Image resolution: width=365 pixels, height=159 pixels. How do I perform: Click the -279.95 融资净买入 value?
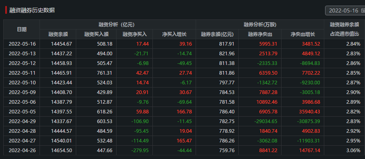tap(140, 151)
